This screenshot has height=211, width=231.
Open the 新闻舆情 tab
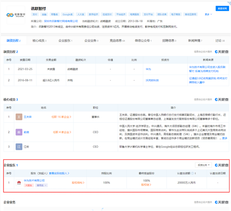tap(195, 41)
